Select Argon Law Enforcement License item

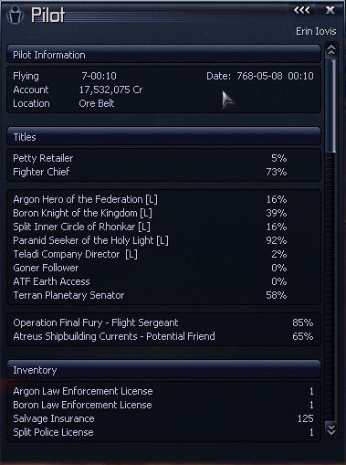pyautogui.click(x=163, y=391)
